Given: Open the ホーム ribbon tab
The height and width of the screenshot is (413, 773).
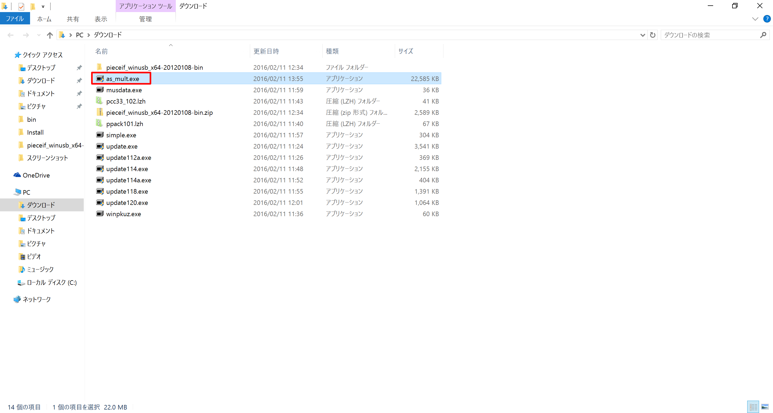Looking at the screenshot, I should [x=44, y=19].
